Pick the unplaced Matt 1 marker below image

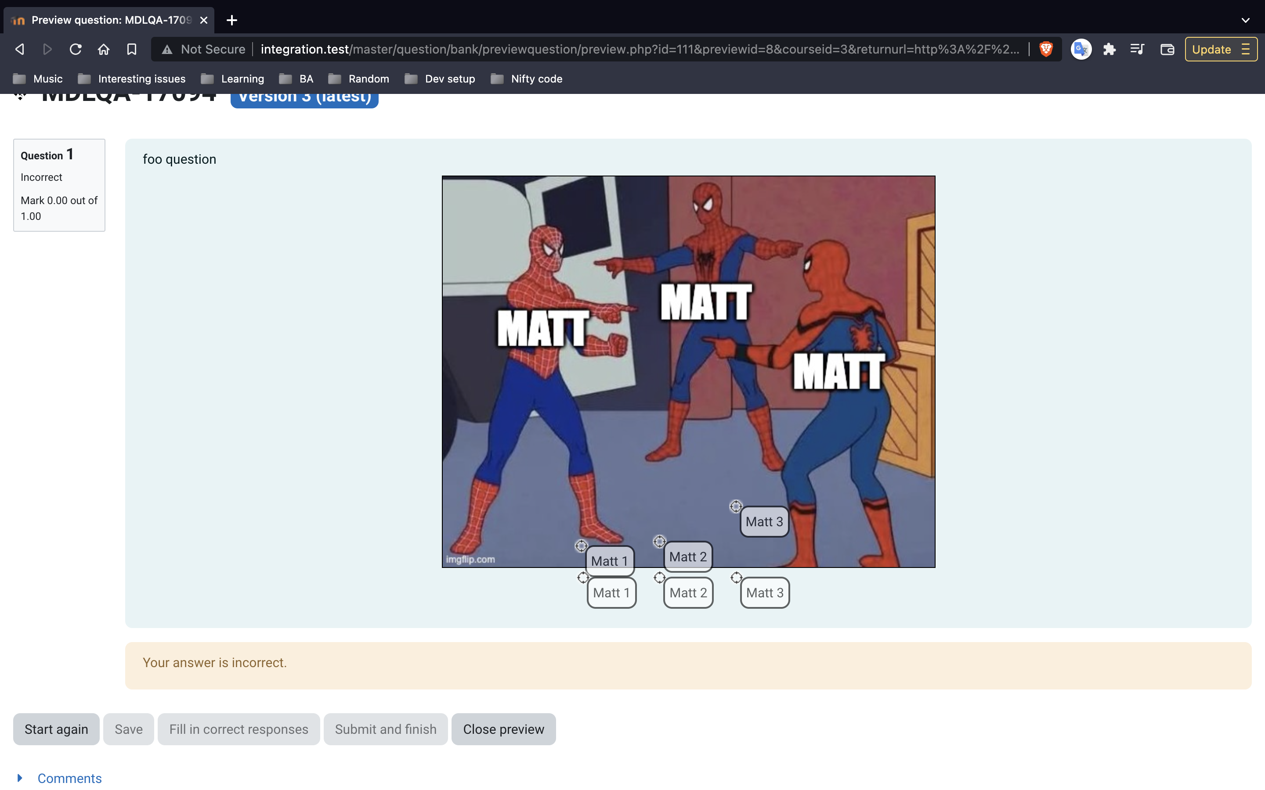[611, 592]
